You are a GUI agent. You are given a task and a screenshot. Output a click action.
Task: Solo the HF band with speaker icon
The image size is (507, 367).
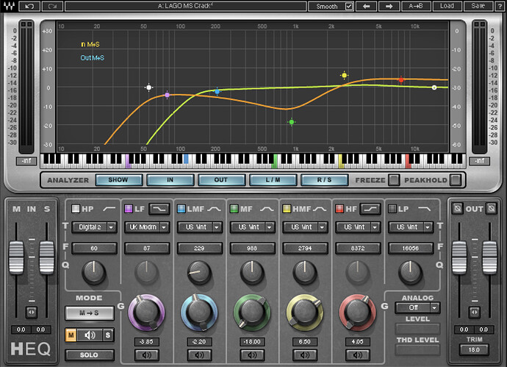[357, 355]
